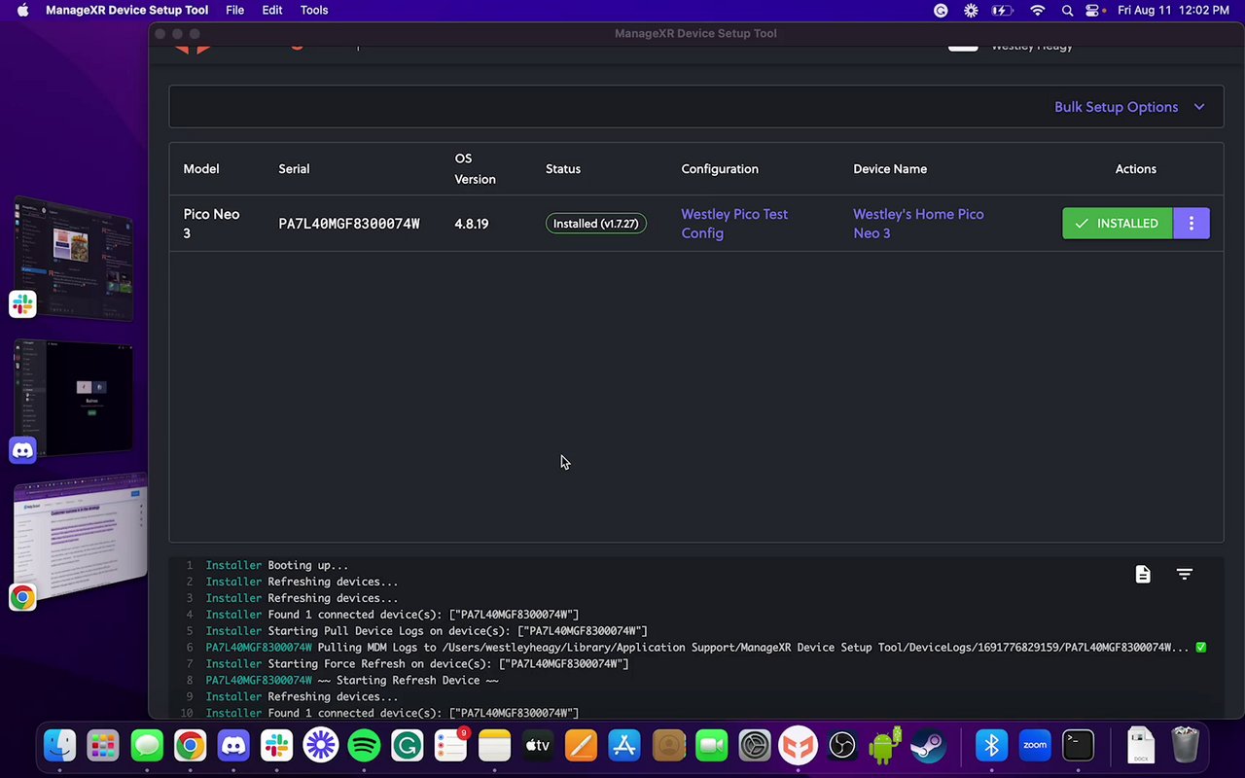Select the Discord window thumbnail in Stage Manager
Viewport: 1245px width, 778px height.
74,399
